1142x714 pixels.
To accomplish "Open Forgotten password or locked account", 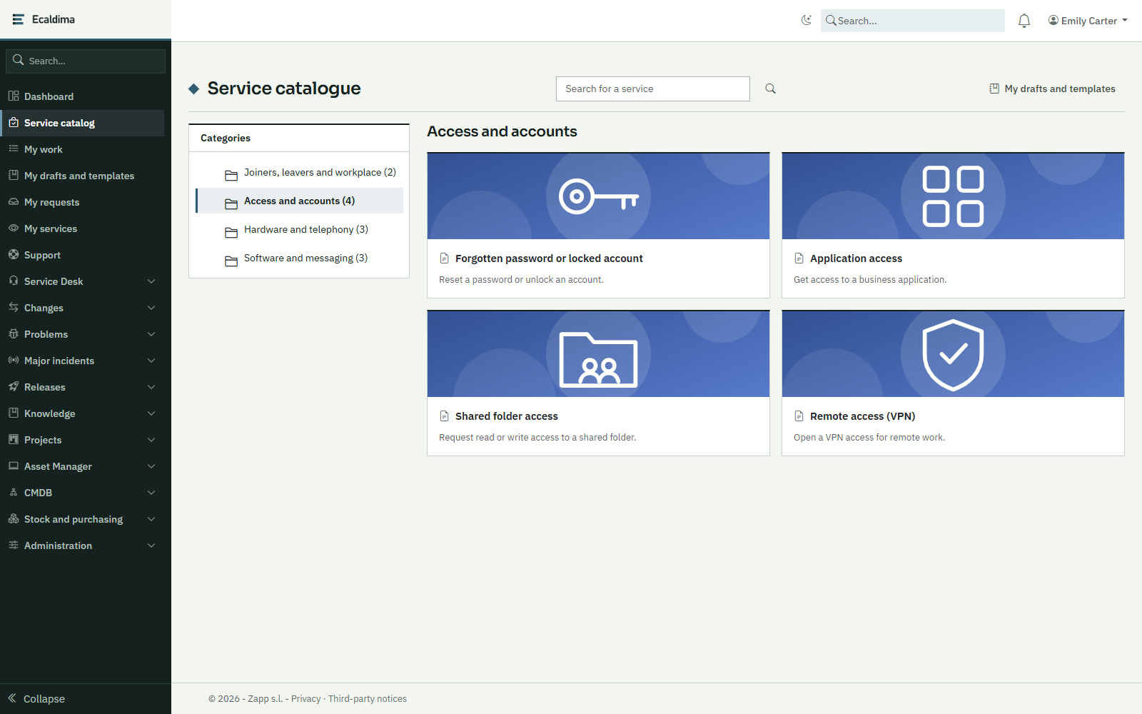I will (549, 258).
